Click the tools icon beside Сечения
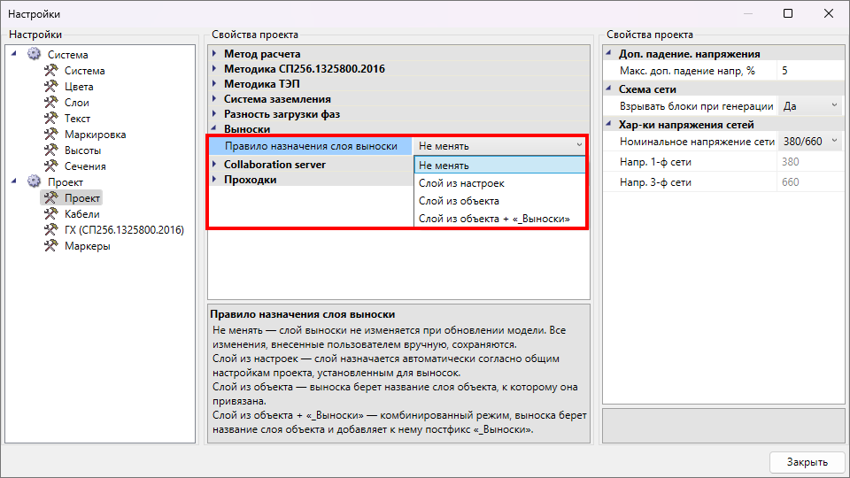The image size is (850, 478). [51, 166]
